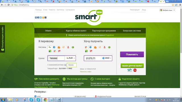The image size is (182, 102).
Task: Open the VK social icon near logo
Action: coord(36,18)
